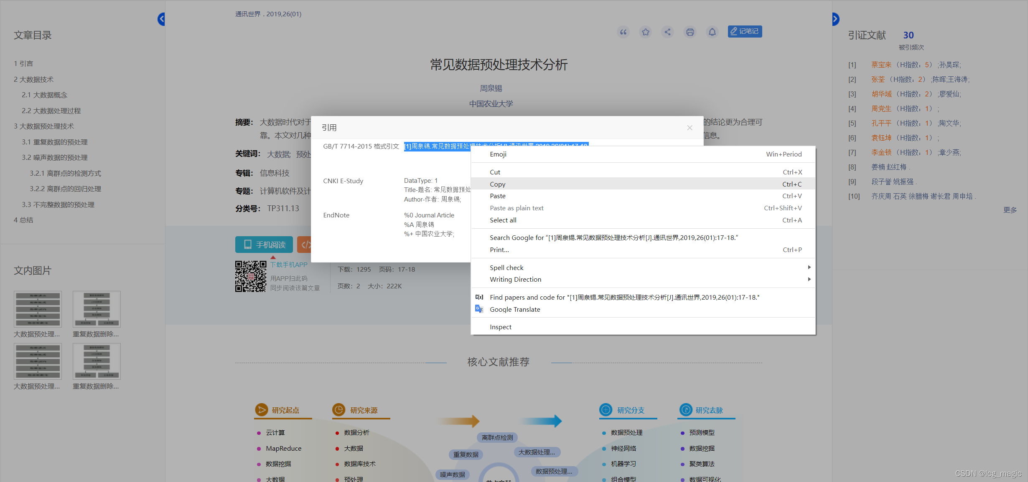Viewport: 1028px width, 482px height.
Task: Click the star favorite icon
Action: pyautogui.click(x=646, y=32)
